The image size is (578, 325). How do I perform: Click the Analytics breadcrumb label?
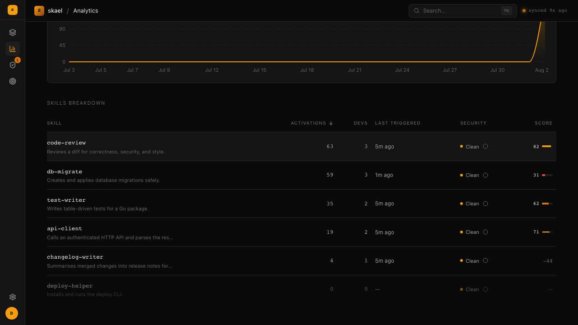point(86,10)
